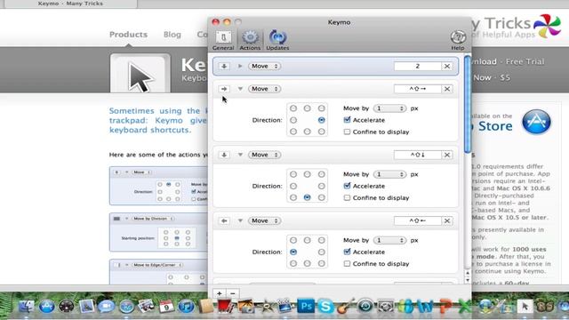The image size is (569, 320).
Task: Click the down-arrow icon of the top Move action
Action: point(224,66)
